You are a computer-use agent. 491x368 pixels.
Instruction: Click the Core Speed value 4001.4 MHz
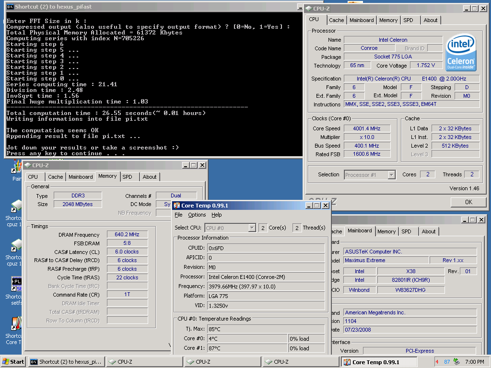pyautogui.click(x=367, y=128)
